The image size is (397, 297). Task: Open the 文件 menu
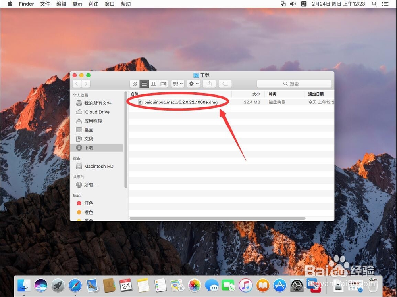tap(45, 4)
